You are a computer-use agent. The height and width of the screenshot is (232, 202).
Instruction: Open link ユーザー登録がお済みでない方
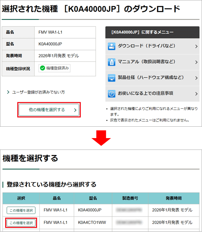pyautogui.click(x=38, y=92)
